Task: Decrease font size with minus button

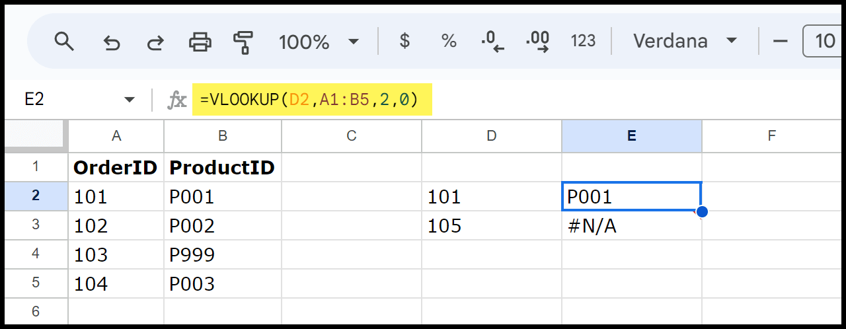Action: coord(781,41)
